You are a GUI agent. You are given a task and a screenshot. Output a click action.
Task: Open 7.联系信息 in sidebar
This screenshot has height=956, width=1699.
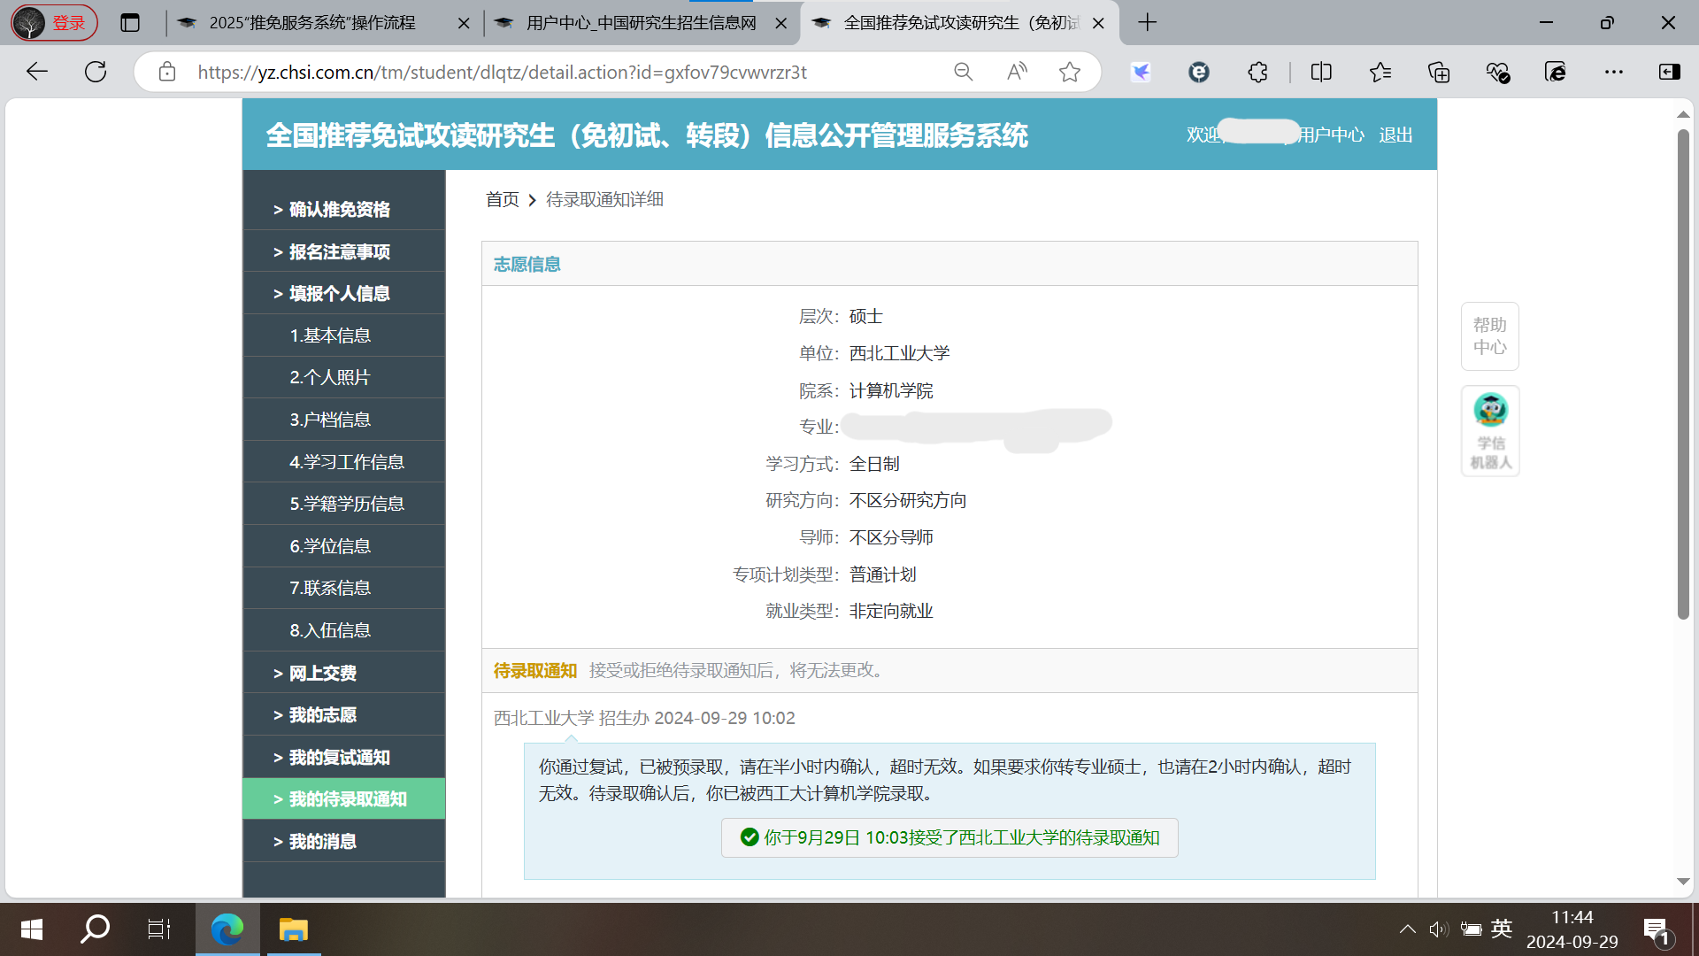pos(344,588)
